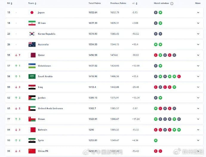
Task: Click the Total Points column header
Action: [x=95, y=3]
